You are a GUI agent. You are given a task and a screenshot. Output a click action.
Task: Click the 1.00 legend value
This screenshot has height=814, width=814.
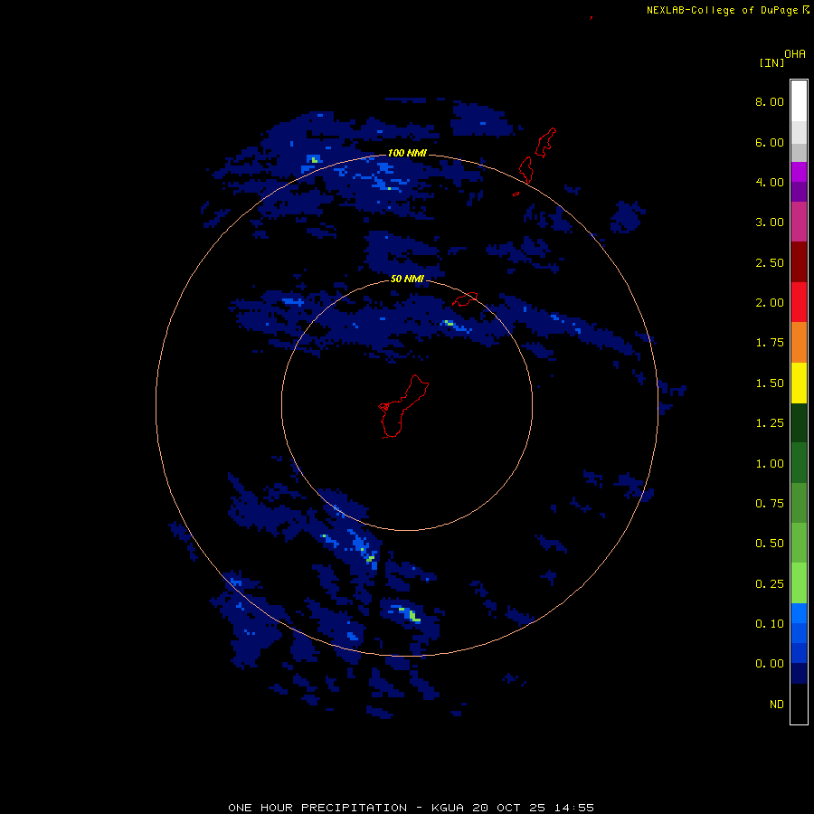pyautogui.click(x=770, y=464)
